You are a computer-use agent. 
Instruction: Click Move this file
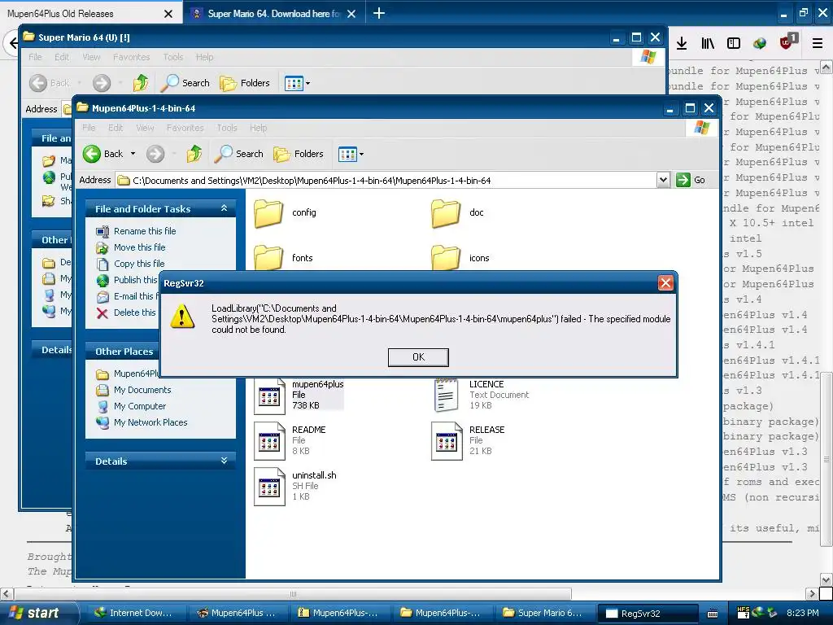click(140, 247)
